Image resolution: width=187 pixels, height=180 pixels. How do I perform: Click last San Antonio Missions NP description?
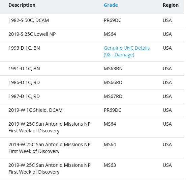(50, 169)
